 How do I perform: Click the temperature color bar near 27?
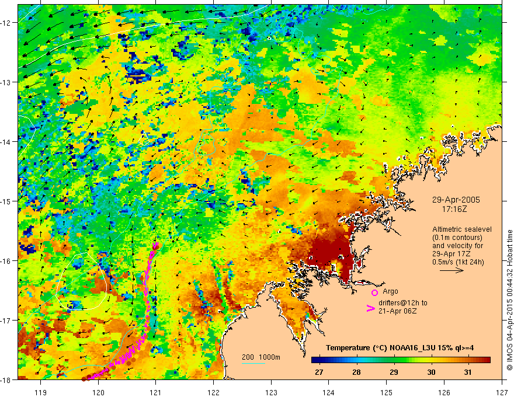click(319, 360)
